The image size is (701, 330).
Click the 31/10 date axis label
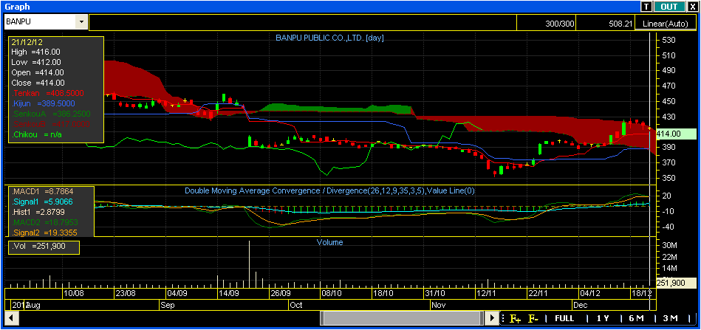(435, 293)
